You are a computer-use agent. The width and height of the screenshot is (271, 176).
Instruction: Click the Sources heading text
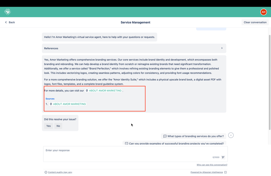(50, 99)
